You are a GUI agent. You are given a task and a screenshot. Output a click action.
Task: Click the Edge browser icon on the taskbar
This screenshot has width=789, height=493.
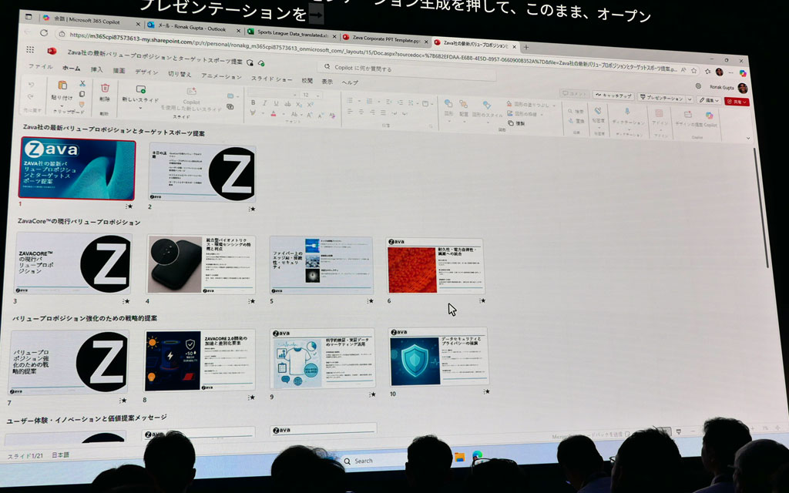point(478,455)
